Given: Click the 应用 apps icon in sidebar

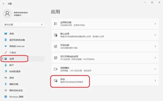Looking at the screenshot, I should tap(6, 59).
